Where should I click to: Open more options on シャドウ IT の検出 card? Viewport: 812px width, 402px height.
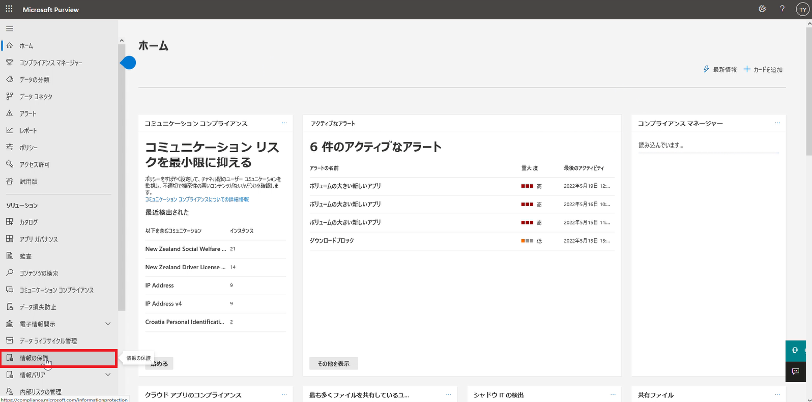coord(613,394)
